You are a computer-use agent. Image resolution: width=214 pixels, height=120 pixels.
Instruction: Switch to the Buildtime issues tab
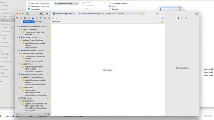(29, 22)
